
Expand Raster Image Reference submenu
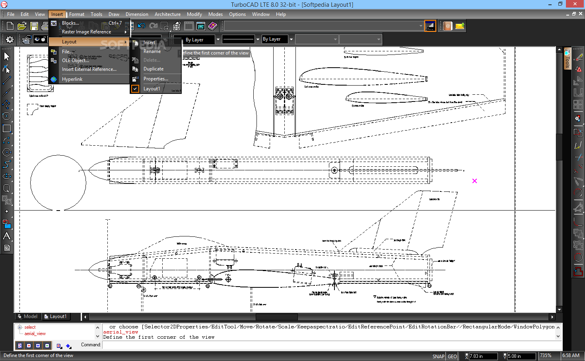89,32
